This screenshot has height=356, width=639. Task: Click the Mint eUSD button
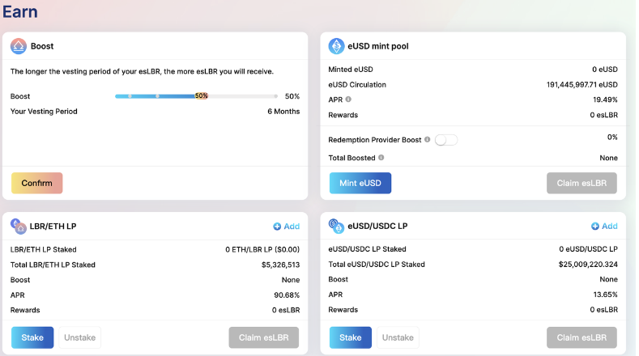tap(360, 183)
